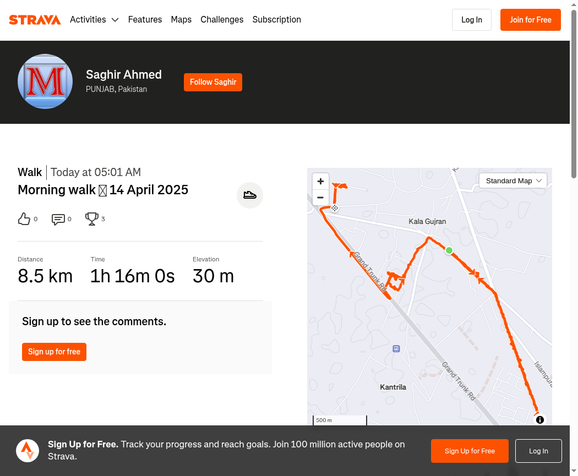Click the Morning walk activity title
Image resolution: width=578 pixels, height=476 pixels.
click(103, 190)
